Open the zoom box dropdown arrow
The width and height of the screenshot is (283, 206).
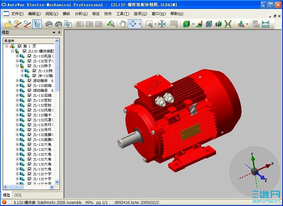(x=155, y=24)
